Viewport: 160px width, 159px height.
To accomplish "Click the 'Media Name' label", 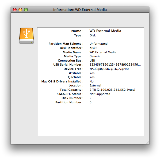I will [x=72, y=52].
